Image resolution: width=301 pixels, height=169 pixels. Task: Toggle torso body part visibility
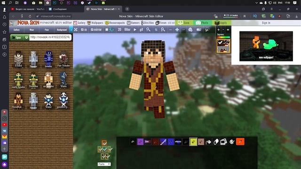tap(104, 149)
